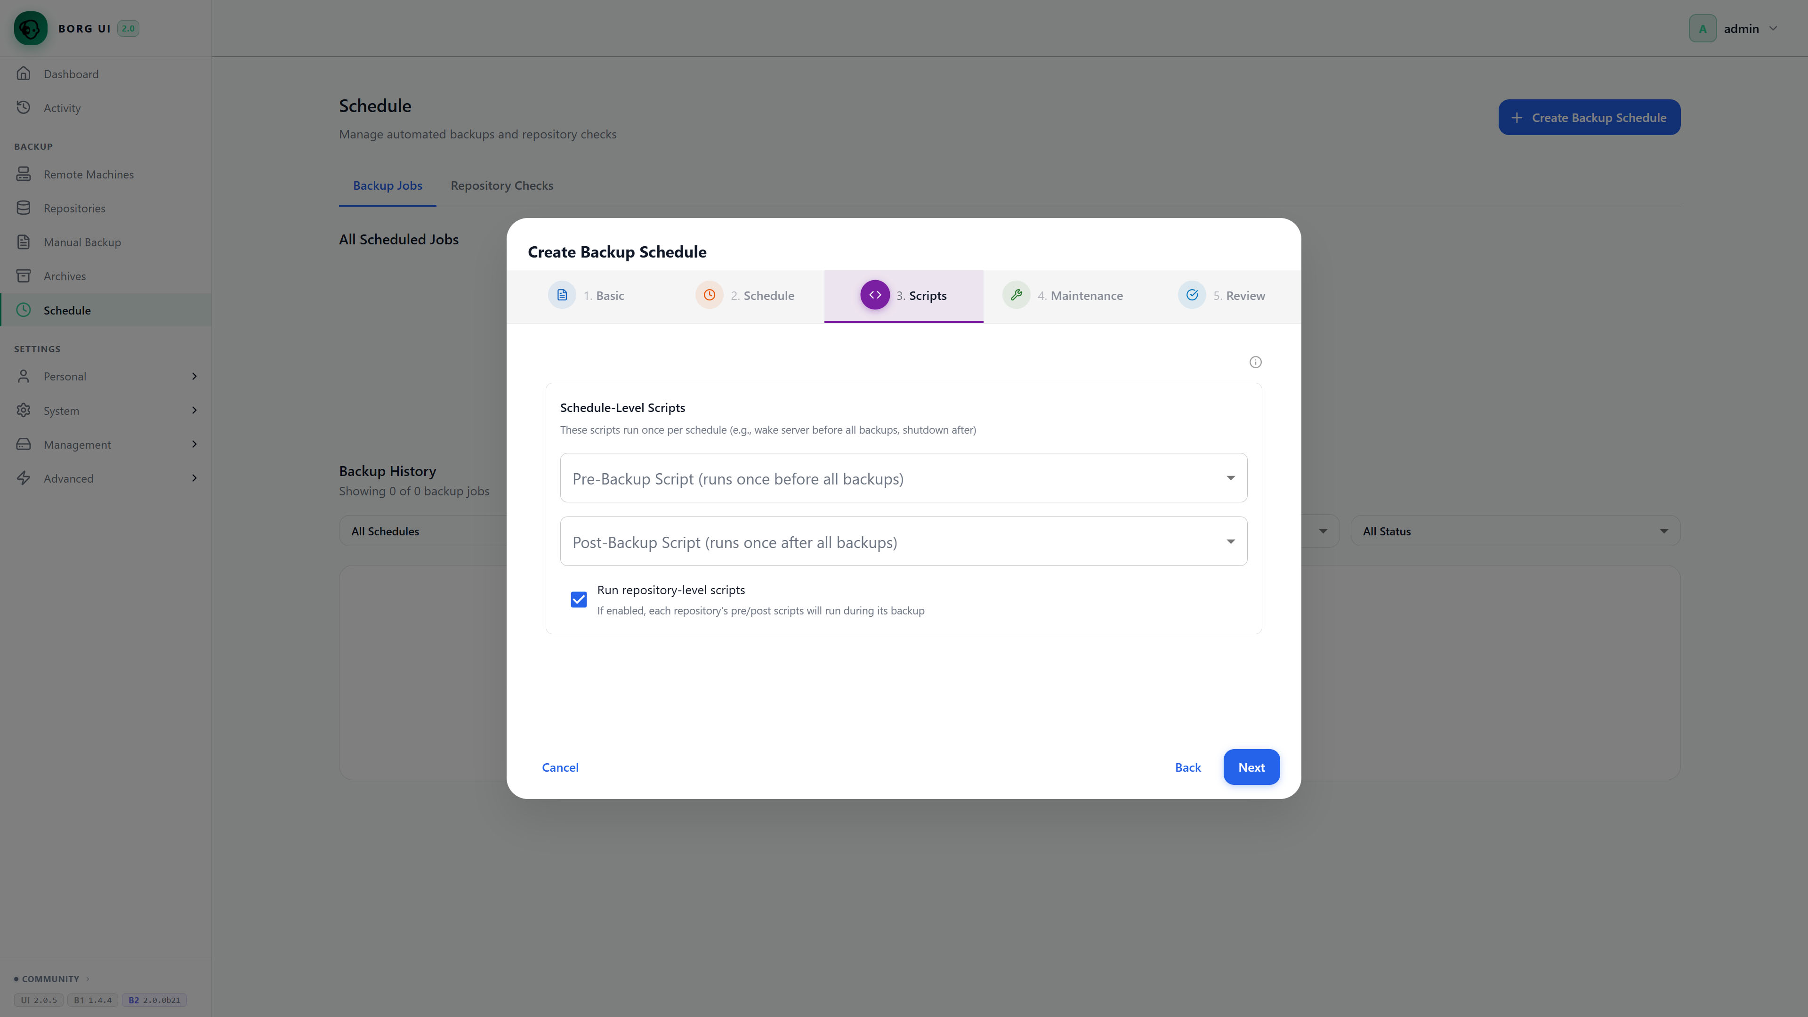Click the Cancel link in dialog
Viewport: 1808px width, 1017px height.
[x=559, y=767]
